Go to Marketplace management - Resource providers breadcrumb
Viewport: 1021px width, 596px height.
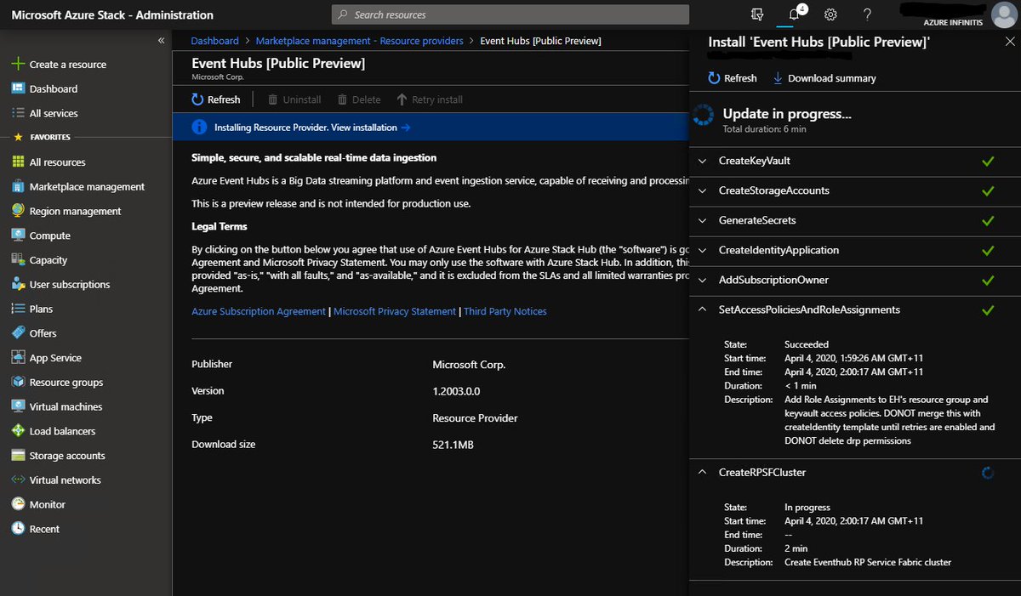click(359, 41)
